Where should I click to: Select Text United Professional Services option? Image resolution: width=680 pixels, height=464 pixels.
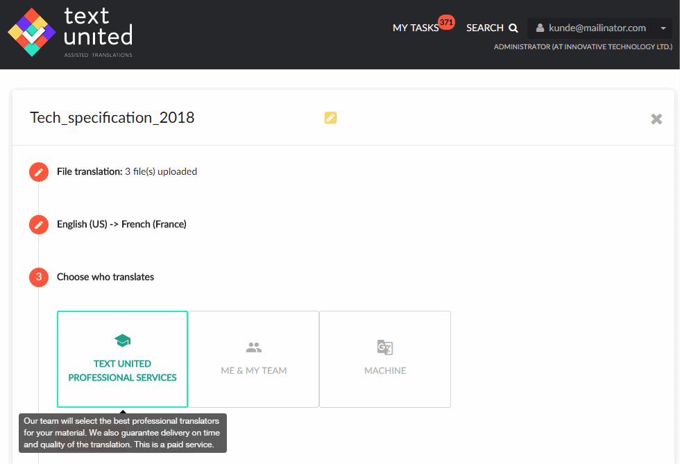coord(122,359)
